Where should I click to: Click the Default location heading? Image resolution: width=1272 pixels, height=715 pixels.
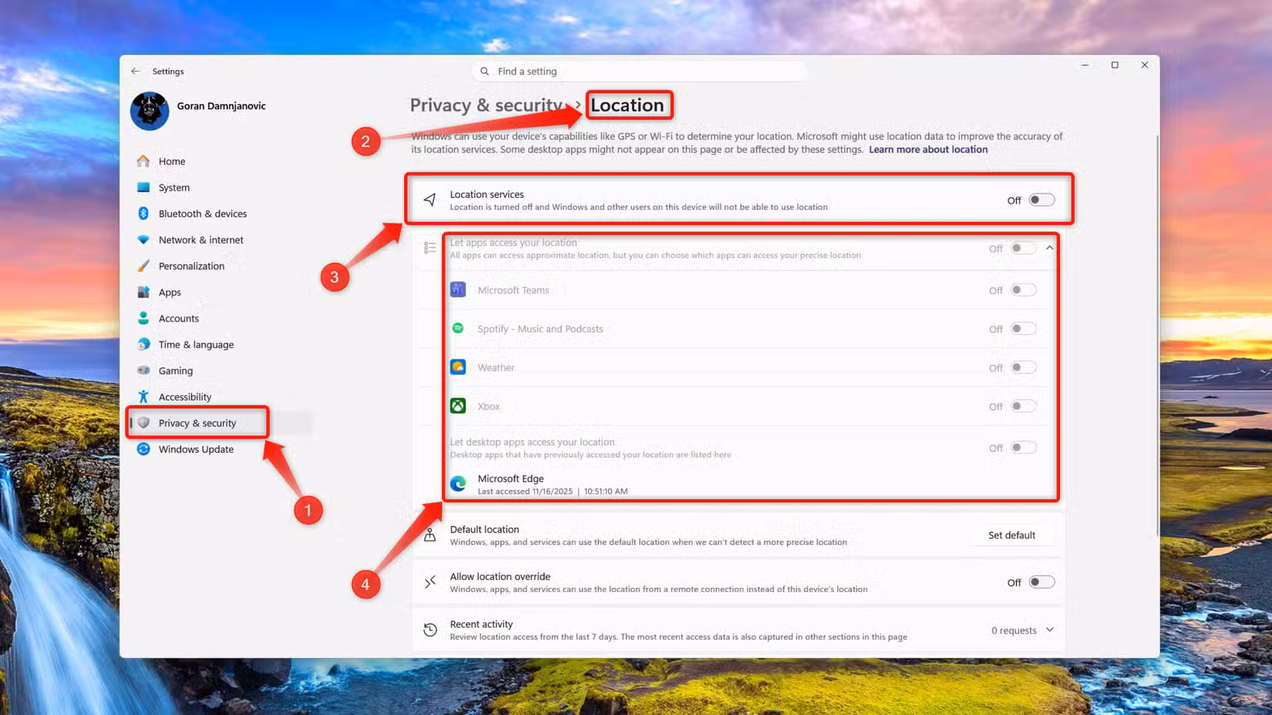click(x=484, y=529)
